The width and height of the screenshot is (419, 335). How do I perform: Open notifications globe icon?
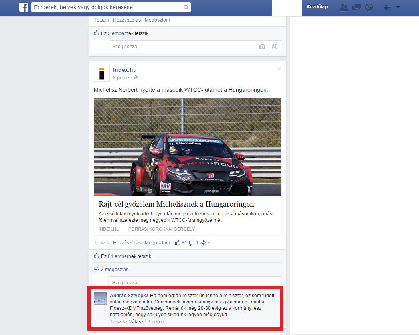369,8
